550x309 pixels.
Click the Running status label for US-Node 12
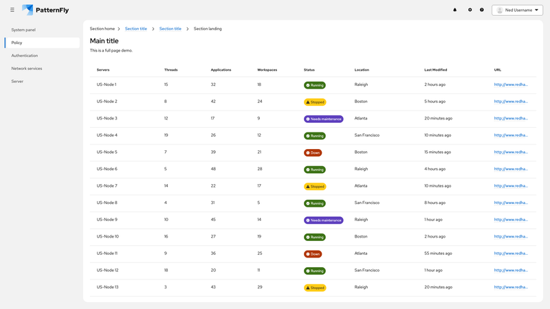(x=315, y=271)
